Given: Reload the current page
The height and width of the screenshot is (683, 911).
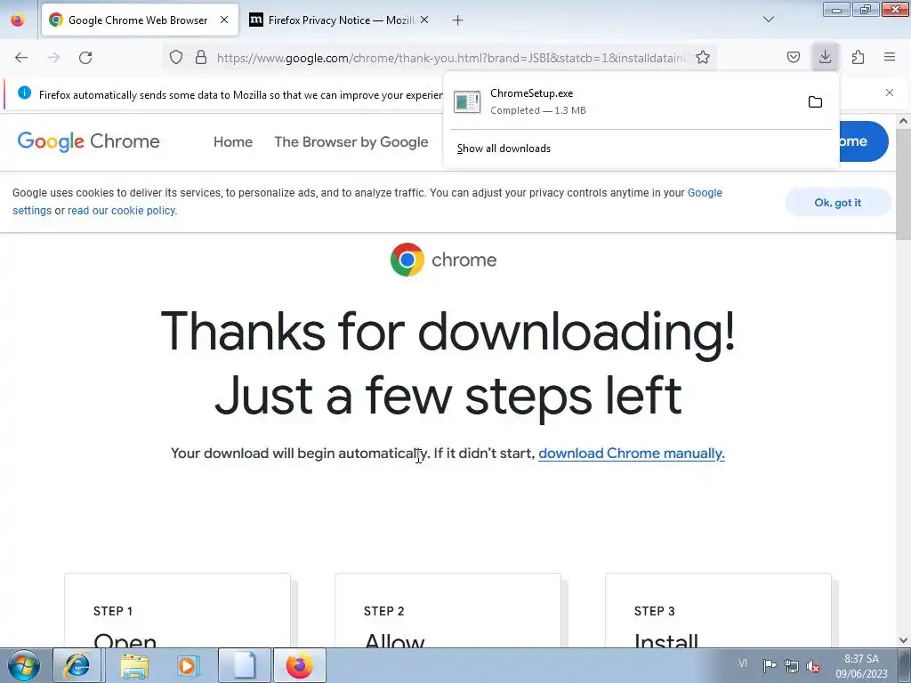Looking at the screenshot, I should (85, 58).
